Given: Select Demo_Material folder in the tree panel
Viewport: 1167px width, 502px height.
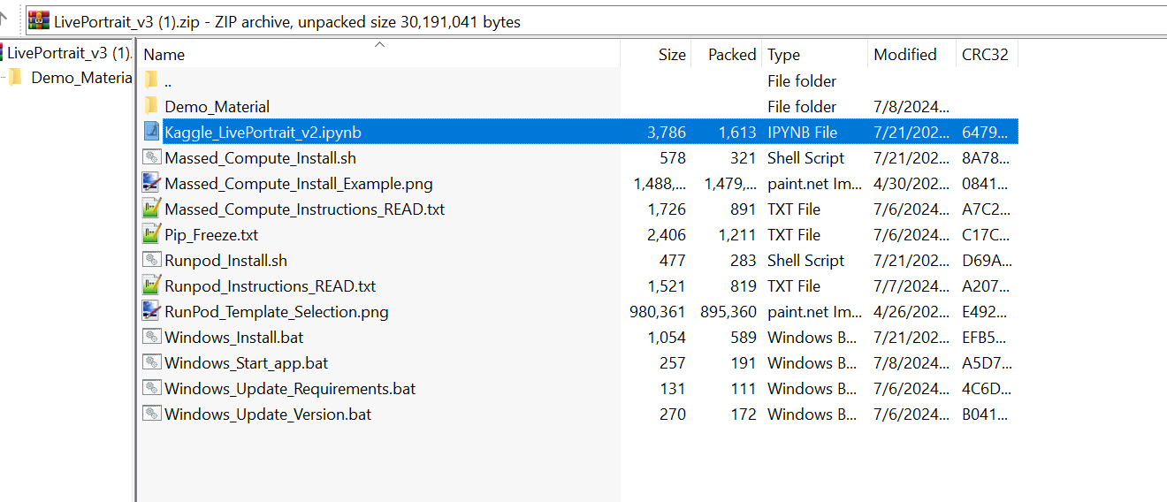Looking at the screenshot, I should 80,77.
